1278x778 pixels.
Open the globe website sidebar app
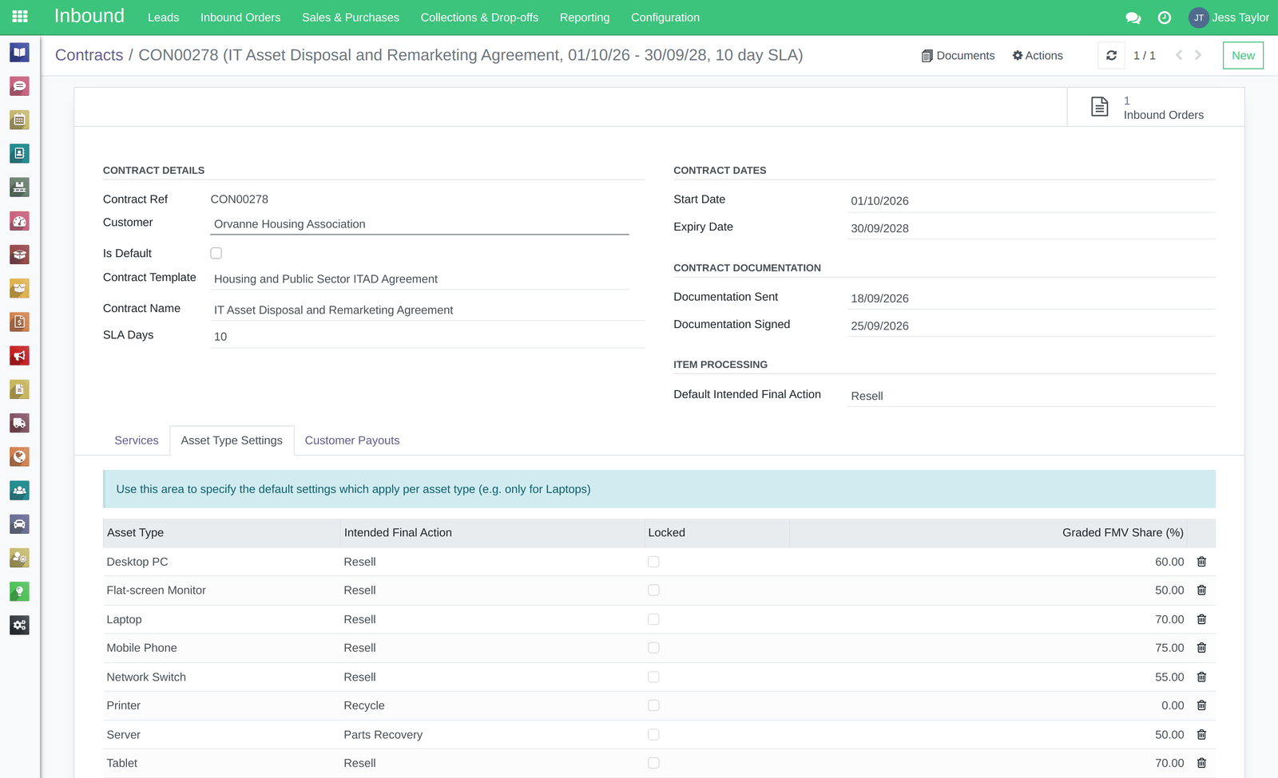pyautogui.click(x=20, y=456)
